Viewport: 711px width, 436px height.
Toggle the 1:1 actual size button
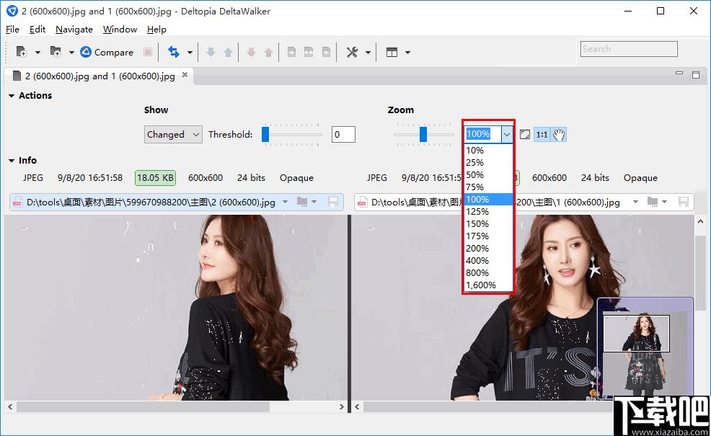(542, 134)
